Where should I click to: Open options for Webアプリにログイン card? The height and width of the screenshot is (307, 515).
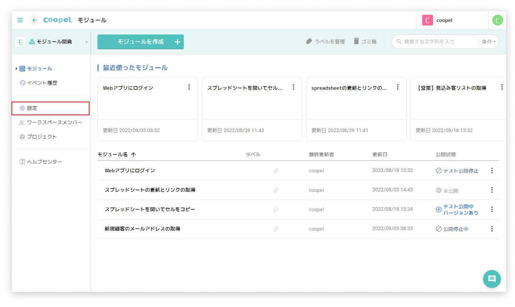(x=189, y=87)
